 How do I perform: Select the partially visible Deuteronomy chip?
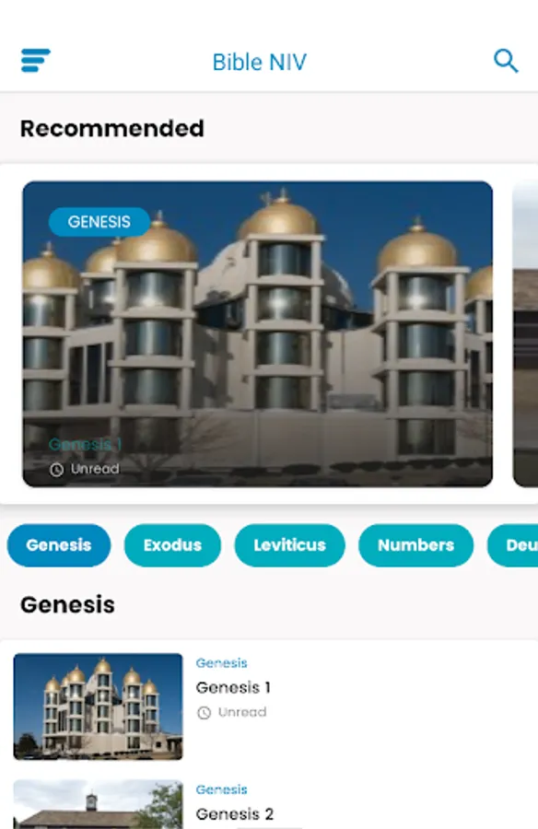(512, 545)
